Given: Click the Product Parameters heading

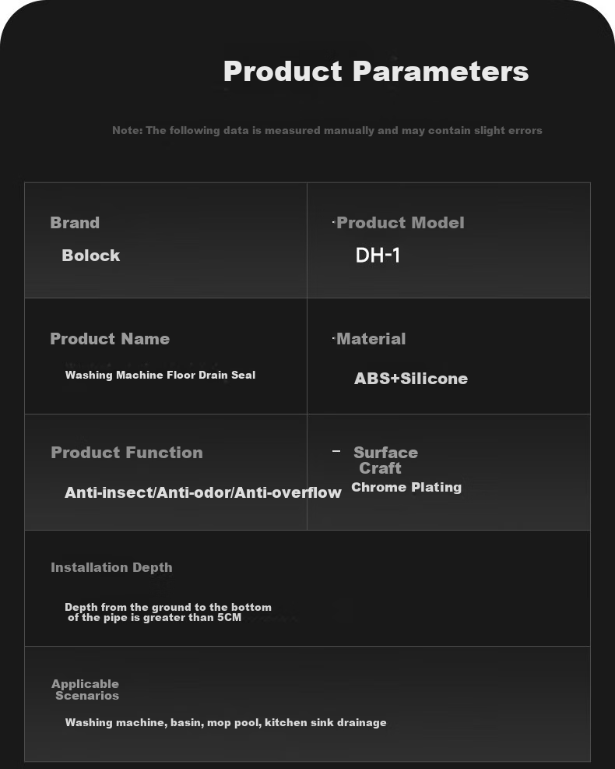Looking at the screenshot, I should [x=376, y=72].
